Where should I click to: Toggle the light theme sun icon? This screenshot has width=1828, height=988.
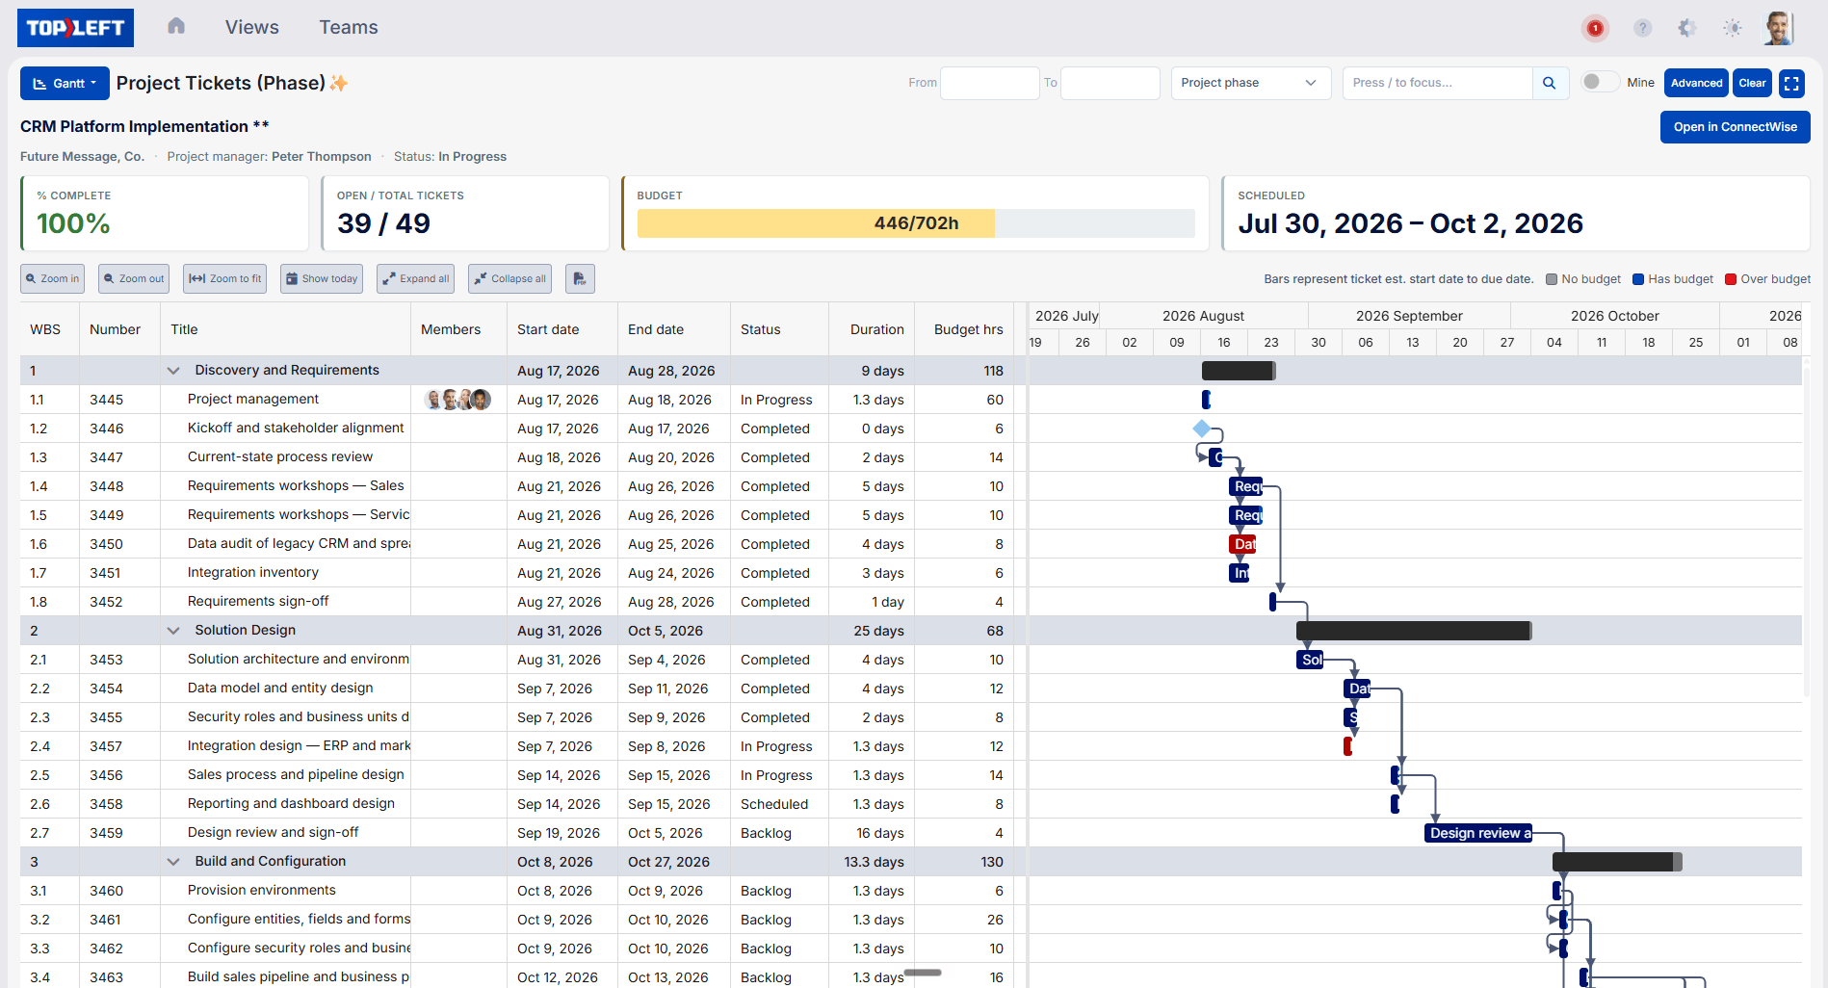click(x=1733, y=28)
